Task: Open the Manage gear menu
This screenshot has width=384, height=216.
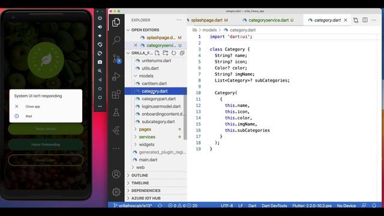Action: point(116,192)
